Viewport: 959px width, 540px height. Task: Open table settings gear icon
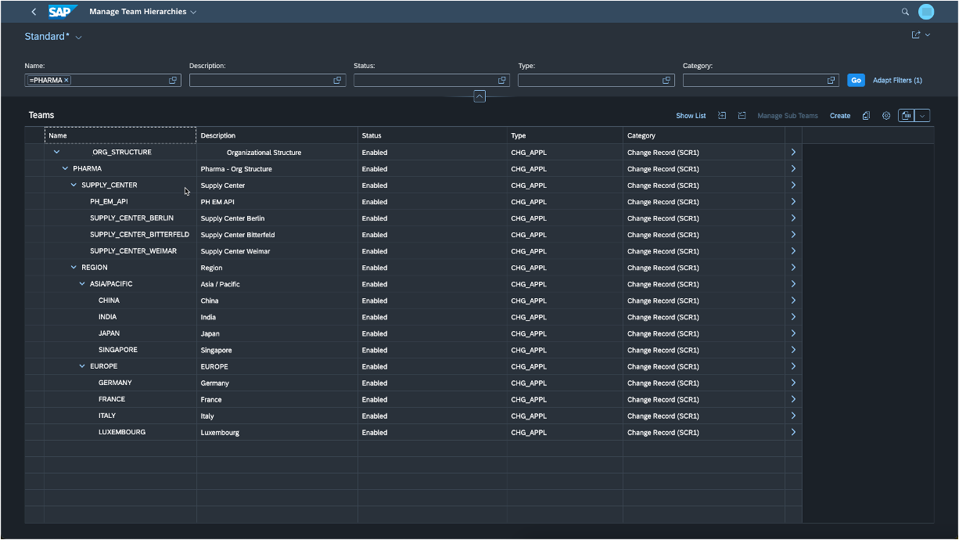pyautogui.click(x=886, y=116)
